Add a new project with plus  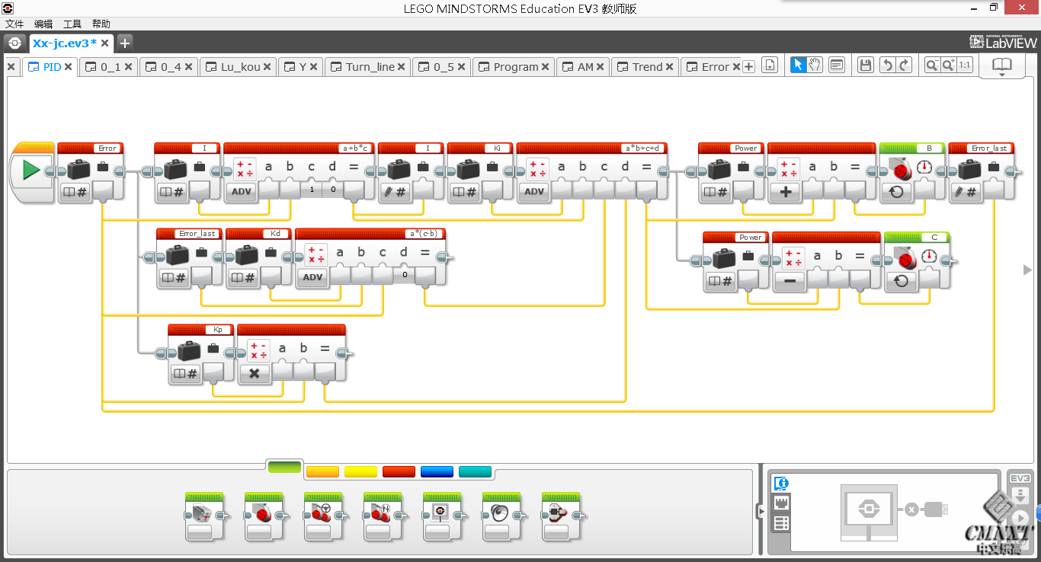(x=125, y=43)
